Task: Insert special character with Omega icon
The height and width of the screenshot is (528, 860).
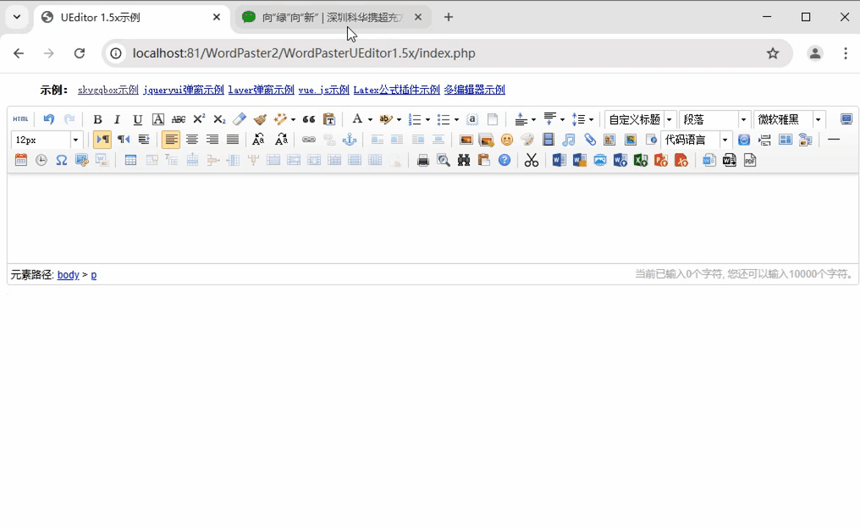Action: pyautogui.click(x=62, y=161)
